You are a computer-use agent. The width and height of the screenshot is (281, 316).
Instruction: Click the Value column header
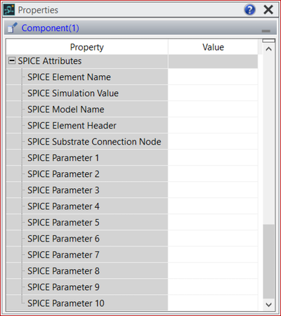click(213, 47)
